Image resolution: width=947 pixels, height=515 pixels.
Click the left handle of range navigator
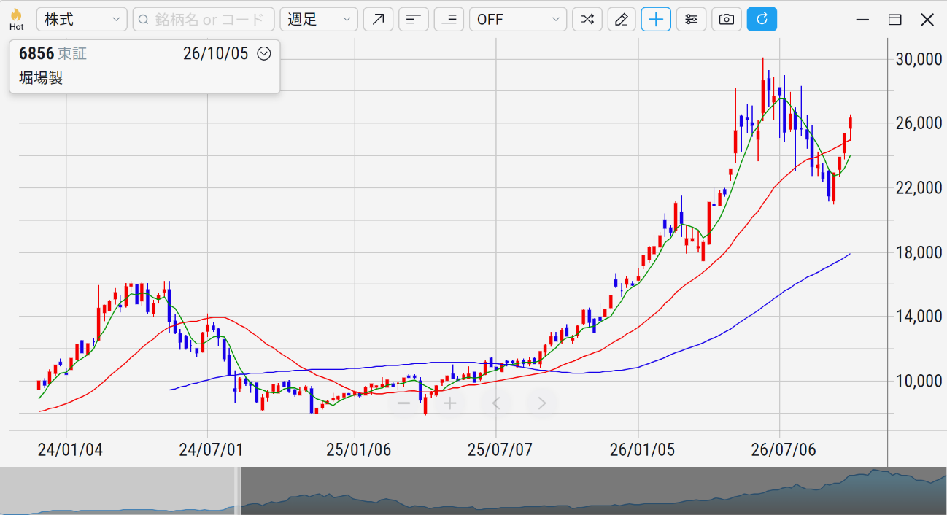coord(237,491)
